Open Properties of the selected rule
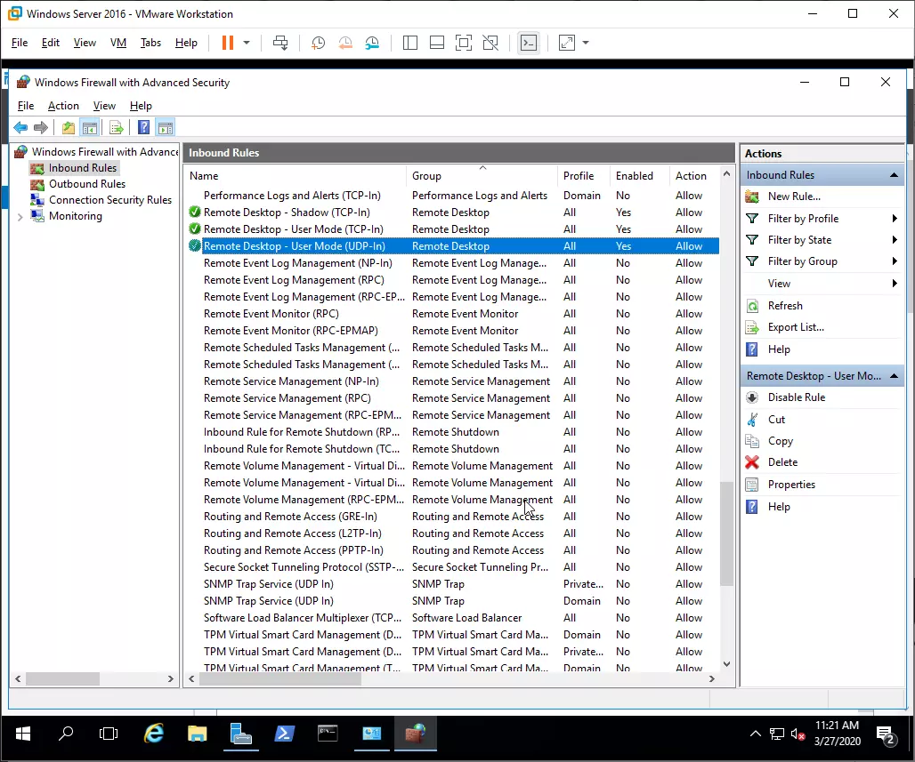Image resolution: width=915 pixels, height=762 pixels. [x=791, y=485]
